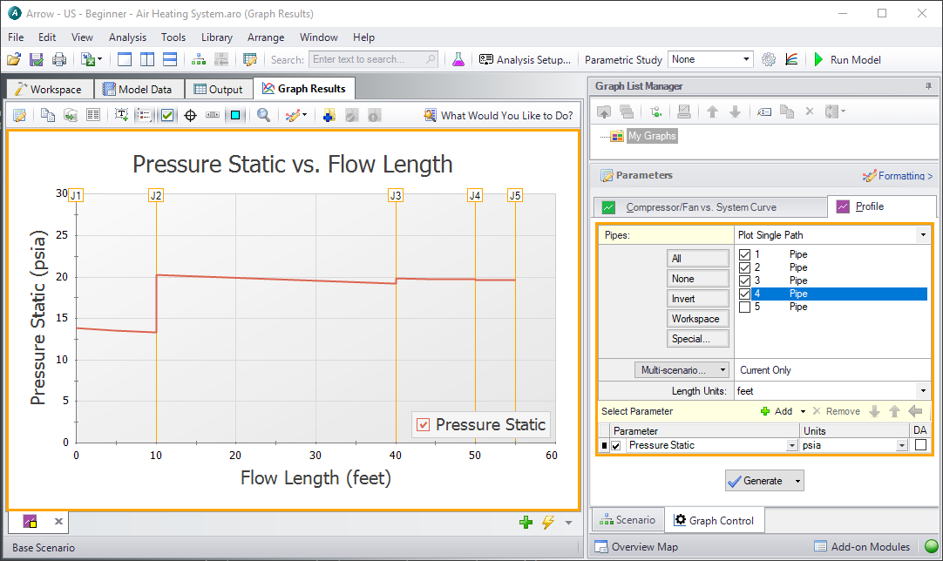The height and width of the screenshot is (561, 943).
Task: Click the move up arrow in Graph List Manager
Action: 712,112
